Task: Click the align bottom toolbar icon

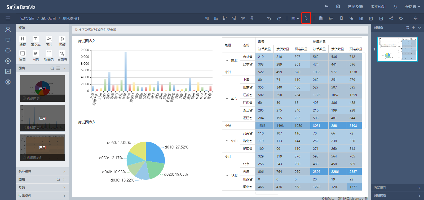Action: click(216, 18)
